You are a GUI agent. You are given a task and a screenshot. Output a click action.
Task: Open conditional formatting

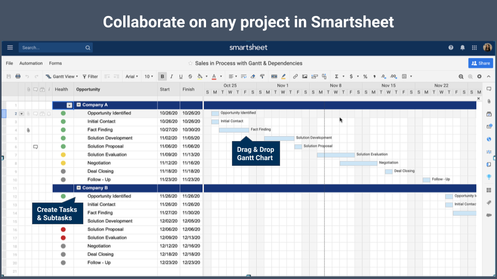coord(274,76)
